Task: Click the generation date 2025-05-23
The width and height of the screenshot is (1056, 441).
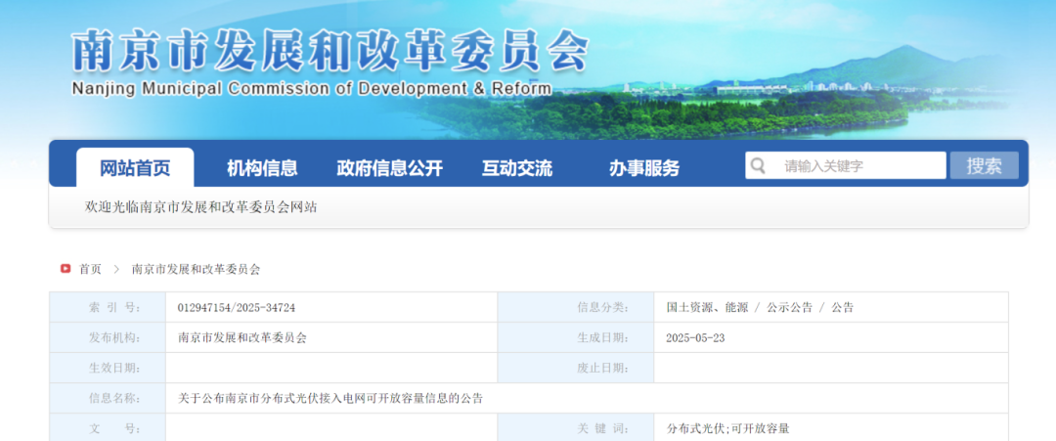Action: (x=695, y=337)
